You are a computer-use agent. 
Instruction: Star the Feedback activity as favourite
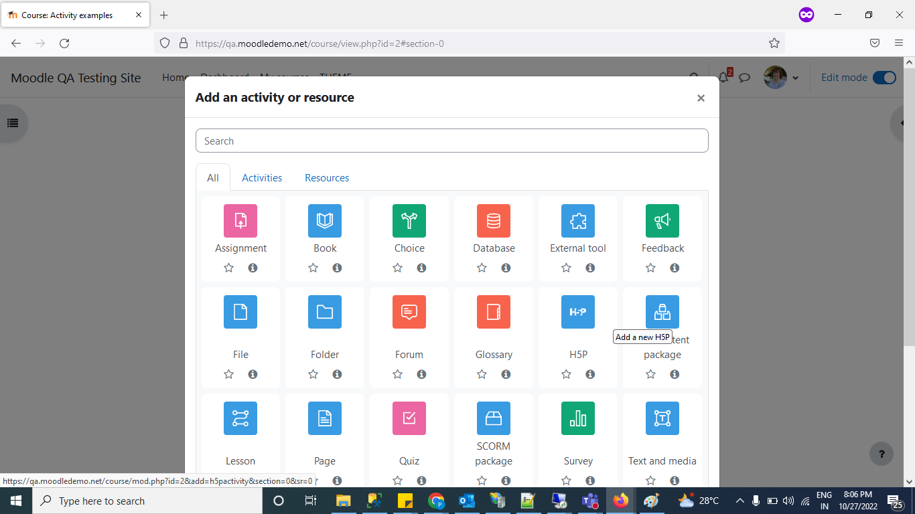pos(651,268)
